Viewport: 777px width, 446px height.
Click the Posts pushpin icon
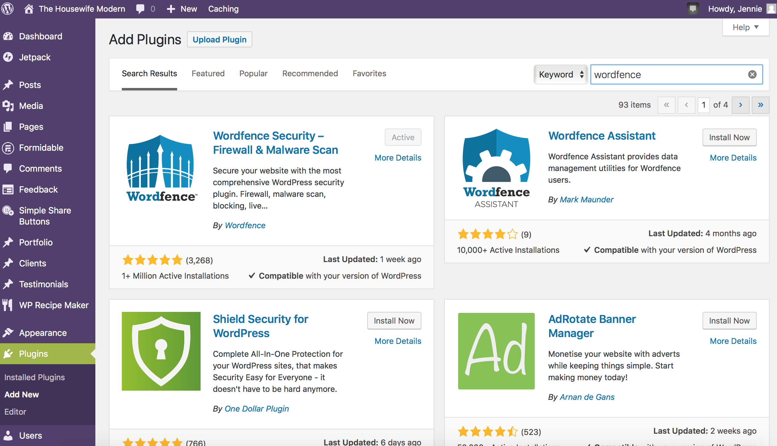coord(8,85)
